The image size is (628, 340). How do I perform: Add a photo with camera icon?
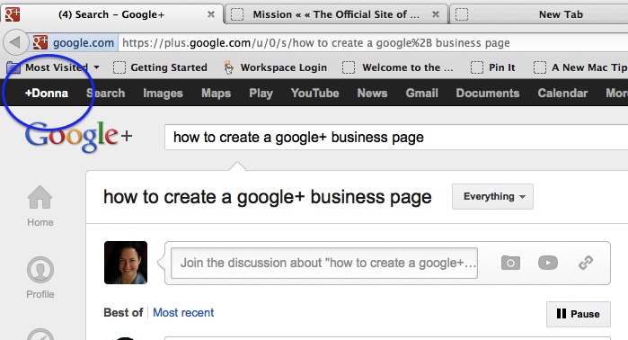tap(510, 263)
